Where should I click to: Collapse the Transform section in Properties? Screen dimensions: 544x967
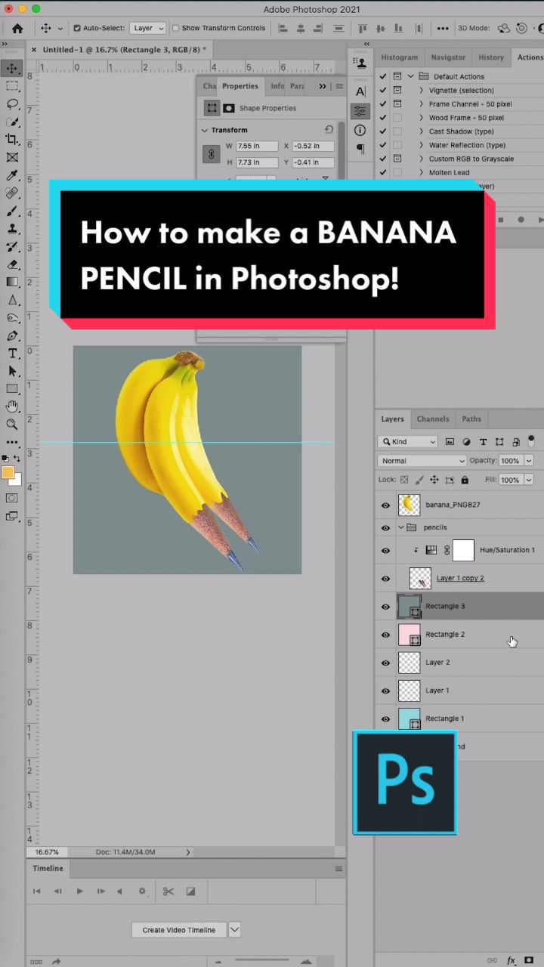point(205,131)
